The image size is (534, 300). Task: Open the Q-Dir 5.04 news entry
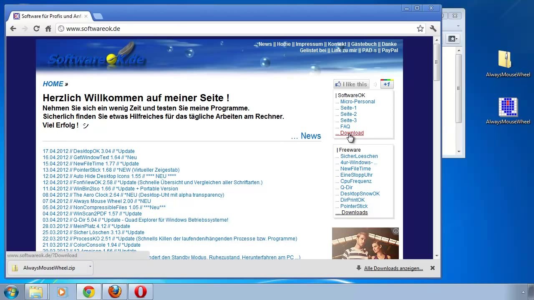click(135, 220)
